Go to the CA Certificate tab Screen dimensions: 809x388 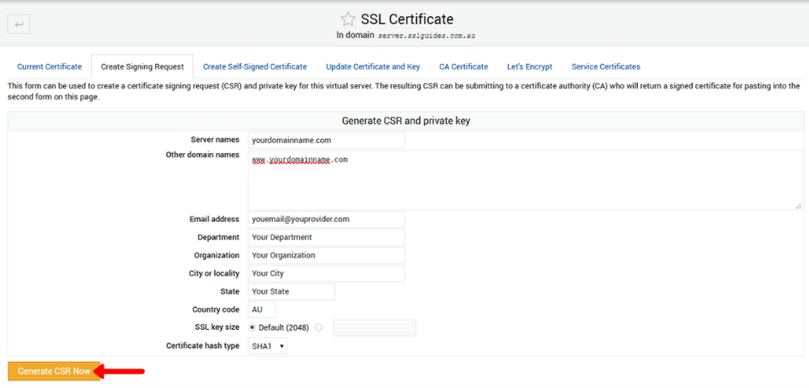463,66
